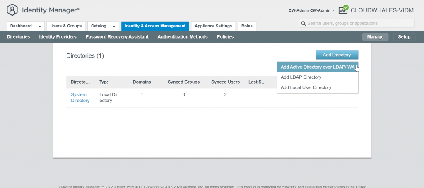Expand the Catalog tab dropdown arrow
Screen dimensions: 424x188
pyautogui.click(x=114, y=26)
